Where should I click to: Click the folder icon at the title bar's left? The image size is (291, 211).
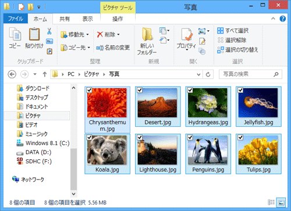[x=7, y=7]
